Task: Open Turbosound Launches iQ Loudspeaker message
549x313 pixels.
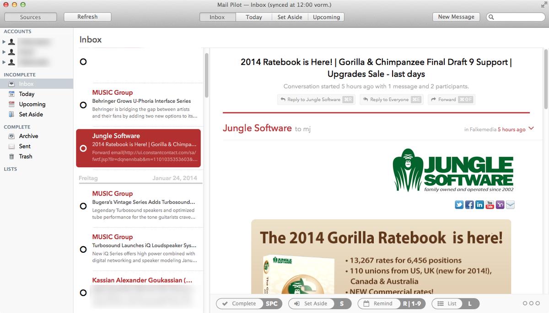Action: 139,249
